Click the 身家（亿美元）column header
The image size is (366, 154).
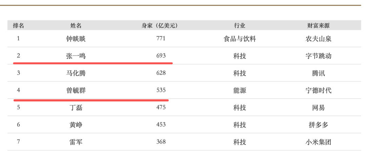(x=160, y=26)
